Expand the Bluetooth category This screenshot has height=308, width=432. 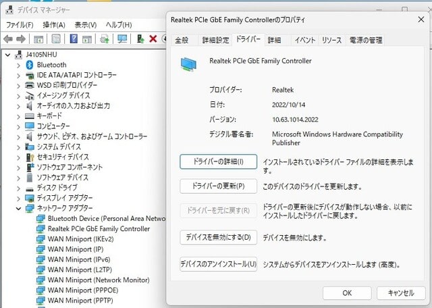click(x=18, y=66)
